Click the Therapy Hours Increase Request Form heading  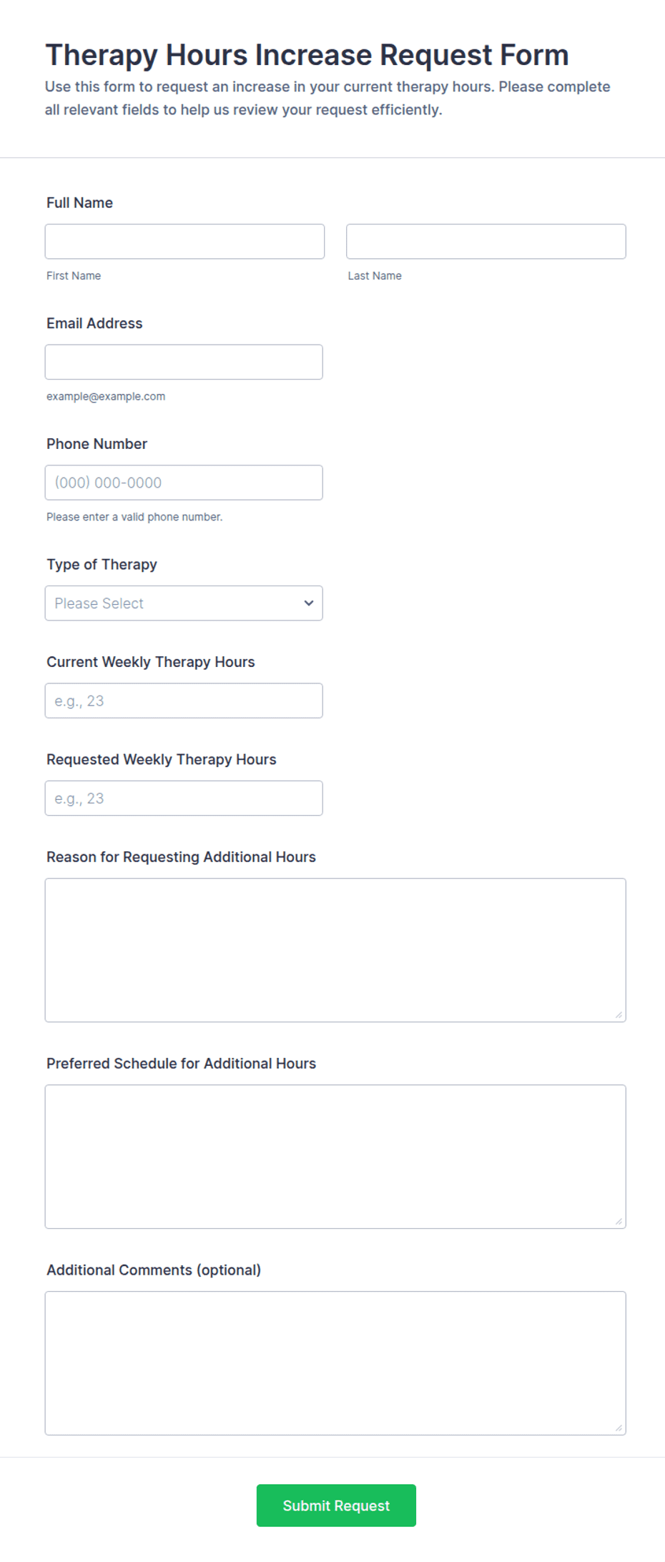(307, 55)
